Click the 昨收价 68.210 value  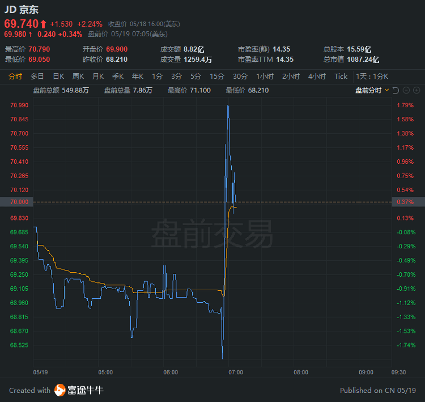pyautogui.click(x=117, y=60)
